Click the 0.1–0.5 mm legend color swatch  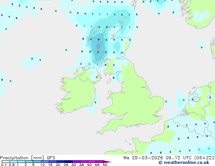pyautogui.click(x=6, y=162)
